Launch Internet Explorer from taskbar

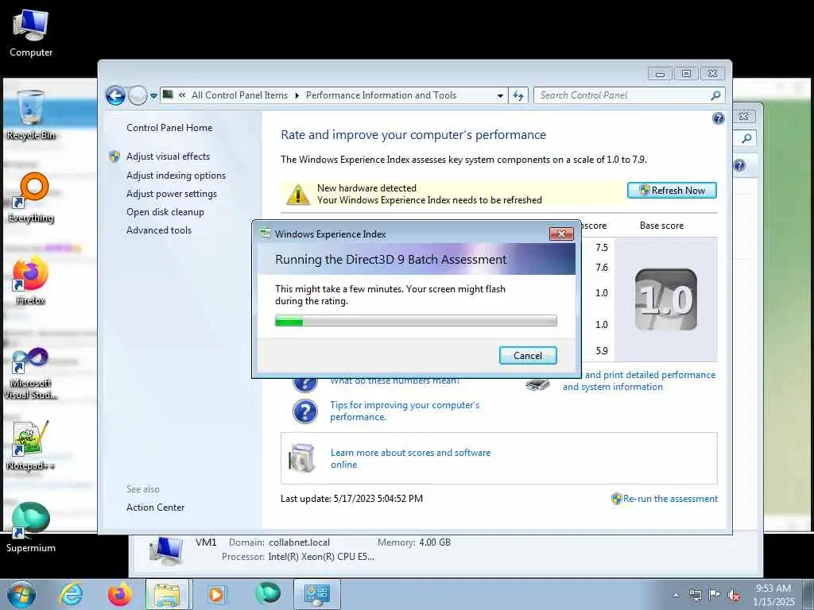[x=71, y=594]
